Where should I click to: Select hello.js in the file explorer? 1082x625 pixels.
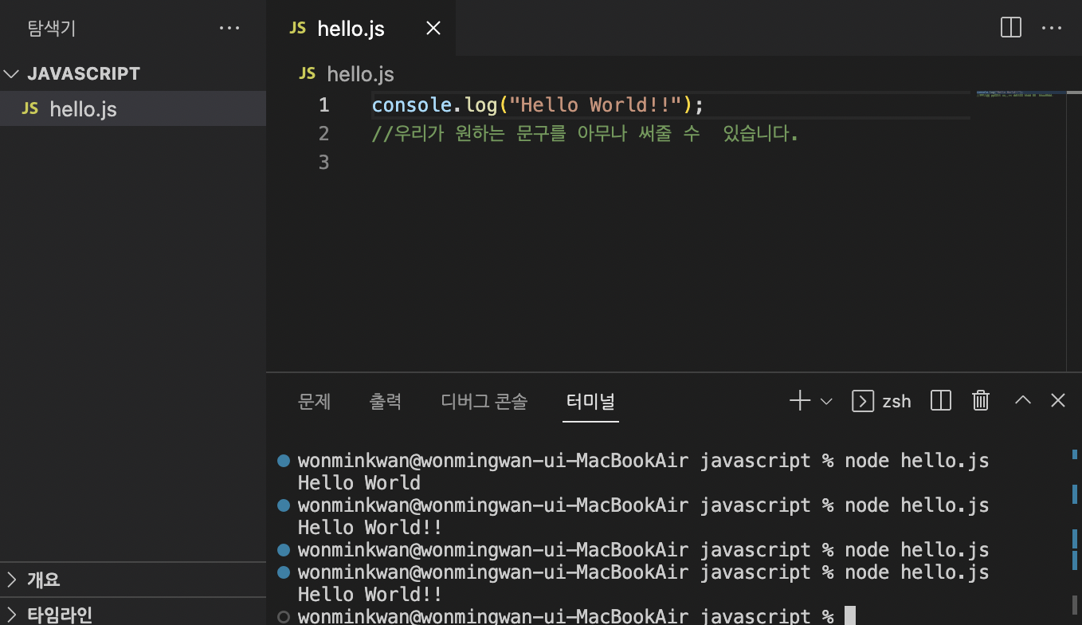[x=133, y=108]
